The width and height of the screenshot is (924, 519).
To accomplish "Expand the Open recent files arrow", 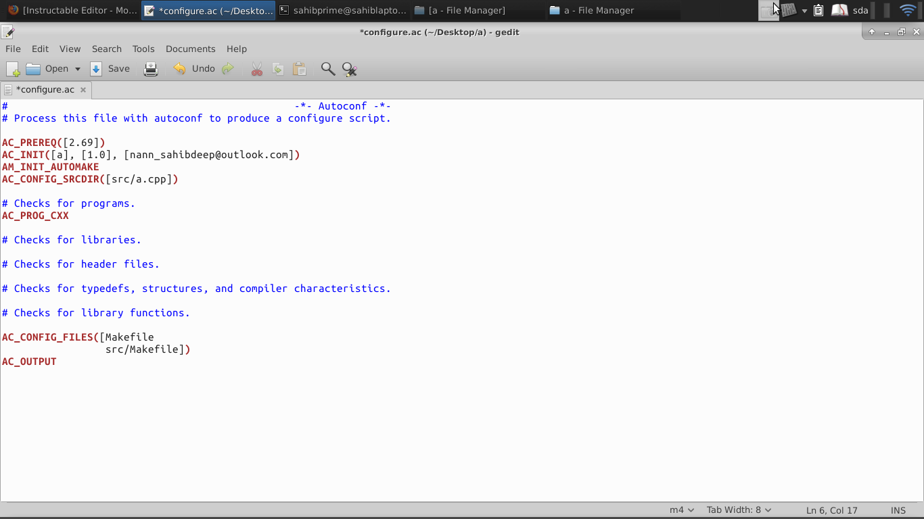I will click(77, 69).
